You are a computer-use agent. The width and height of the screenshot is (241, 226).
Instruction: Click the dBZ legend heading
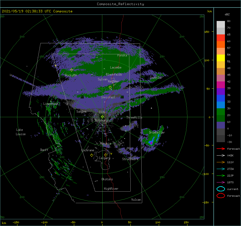(x=227, y=14)
